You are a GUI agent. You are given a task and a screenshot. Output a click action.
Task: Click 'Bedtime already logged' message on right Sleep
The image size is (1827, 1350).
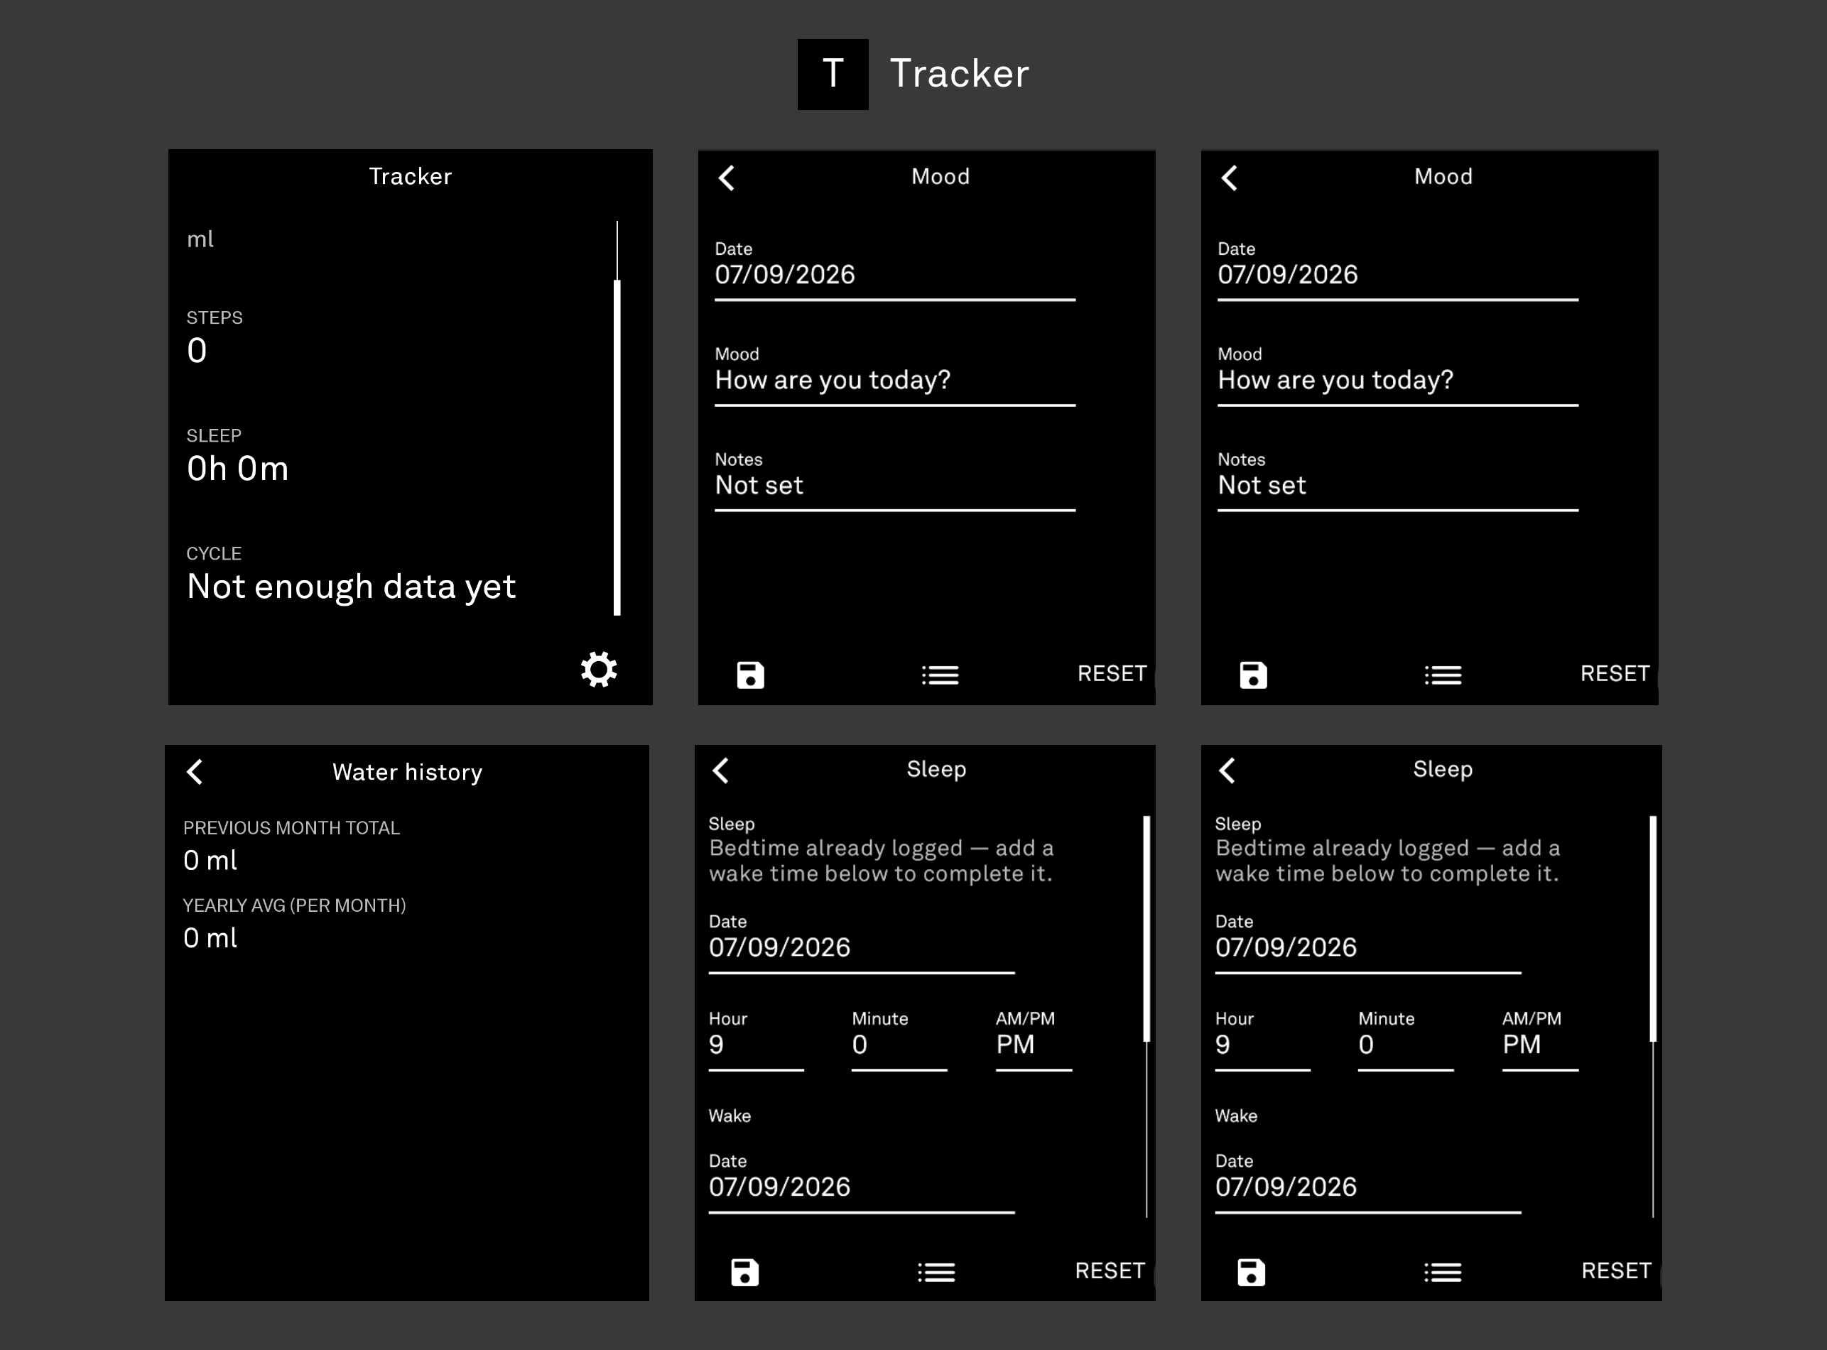[1387, 861]
